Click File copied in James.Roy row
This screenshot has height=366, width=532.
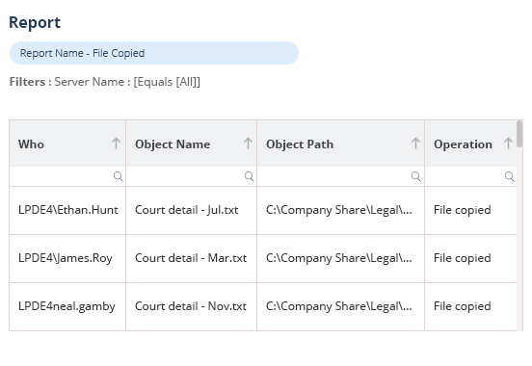[x=471, y=258]
